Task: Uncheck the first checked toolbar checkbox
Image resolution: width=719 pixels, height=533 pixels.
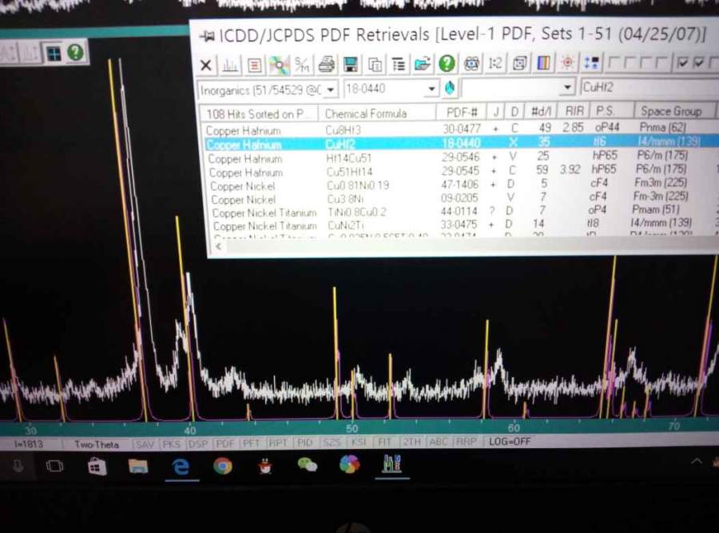Action: [x=682, y=62]
